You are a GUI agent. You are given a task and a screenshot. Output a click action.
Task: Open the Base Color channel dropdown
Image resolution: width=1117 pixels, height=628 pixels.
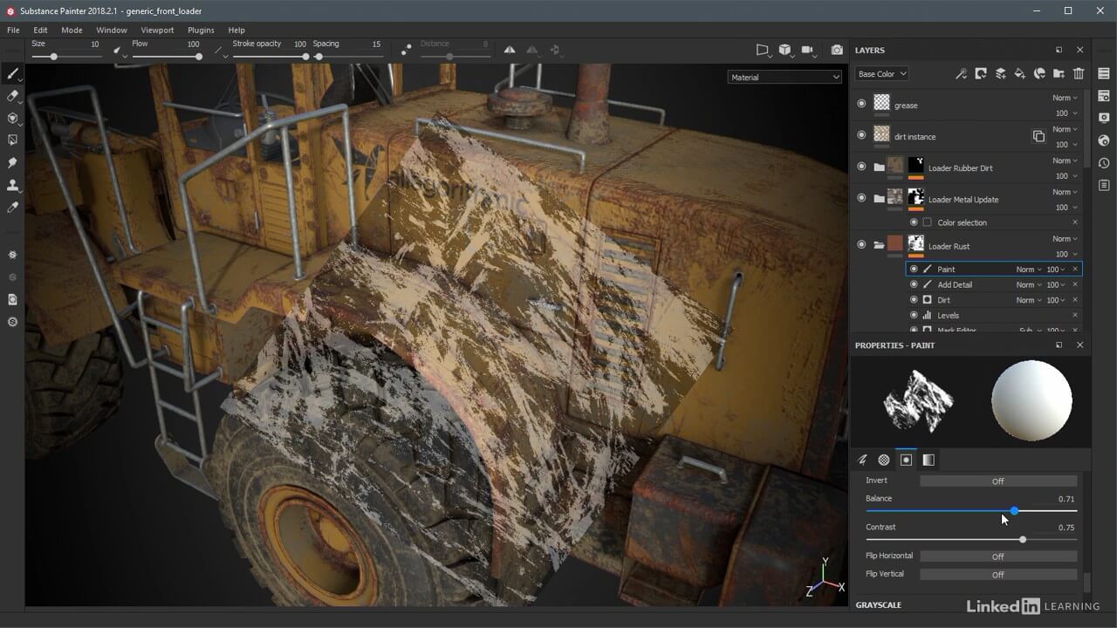pyautogui.click(x=881, y=74)
